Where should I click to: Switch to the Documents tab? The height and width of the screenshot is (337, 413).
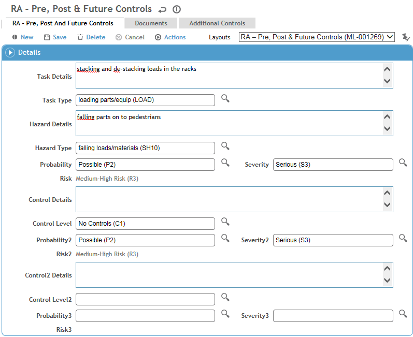pyautogui.click(x=151, y=23)
